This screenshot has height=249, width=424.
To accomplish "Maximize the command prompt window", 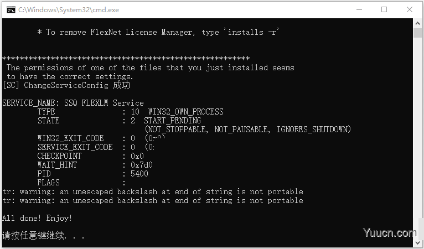I will click(x=384, y=10).
